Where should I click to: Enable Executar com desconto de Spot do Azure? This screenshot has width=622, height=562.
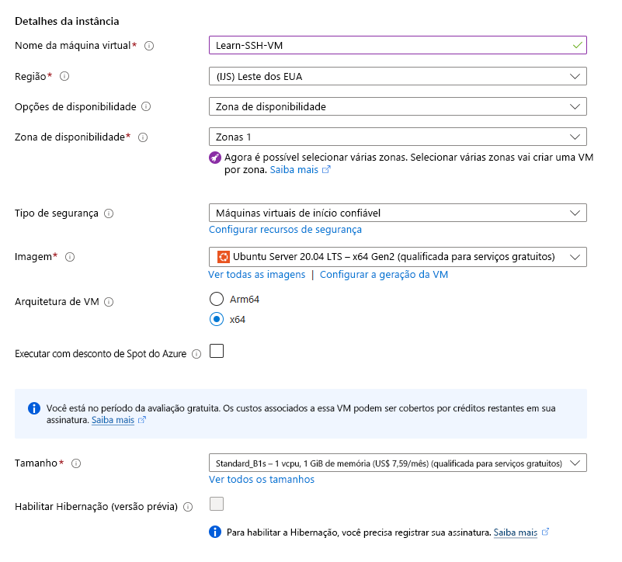216,351
